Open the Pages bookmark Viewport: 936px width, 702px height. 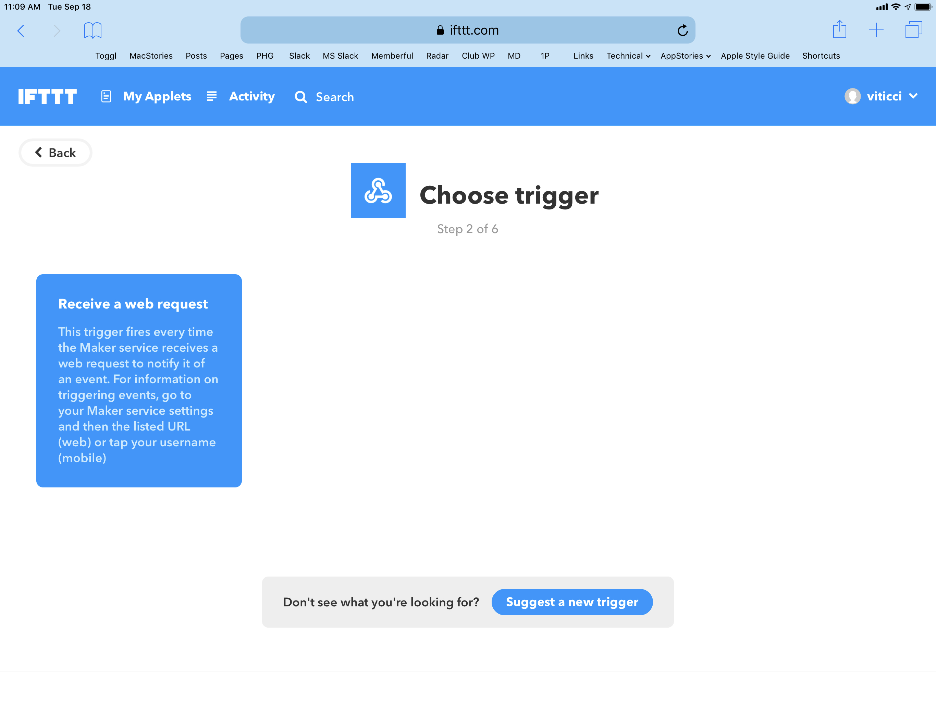pos(232,56)
